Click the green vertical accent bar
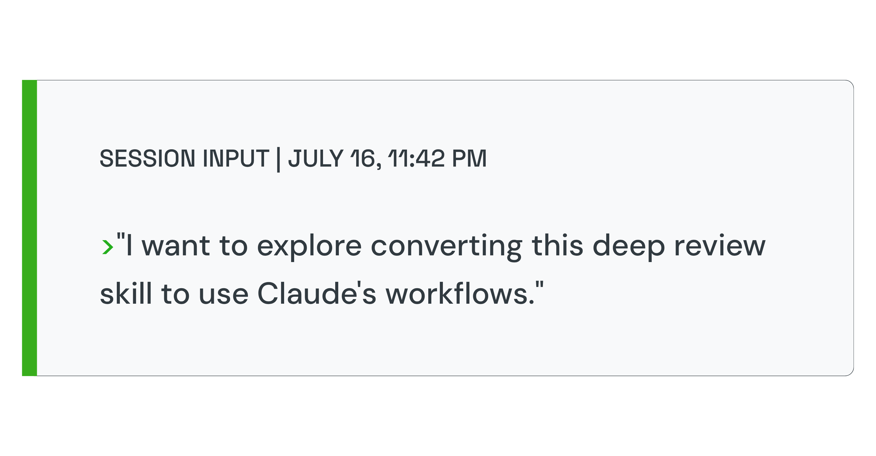This screenshot has width=876, height=456. click(x=30, y=228)
